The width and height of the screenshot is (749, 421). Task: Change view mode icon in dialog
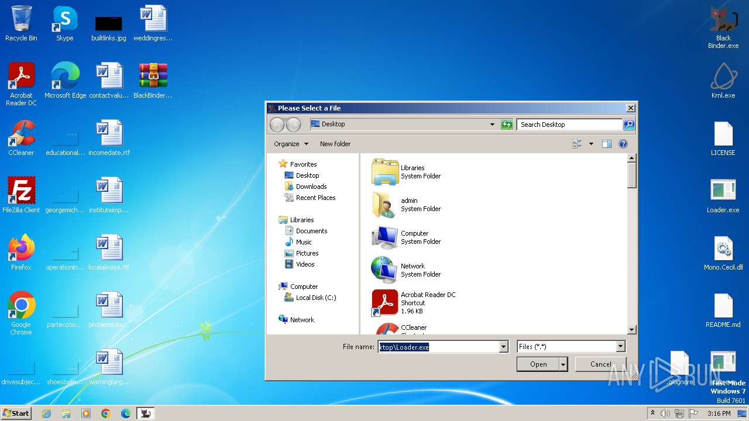coord(577,144)
